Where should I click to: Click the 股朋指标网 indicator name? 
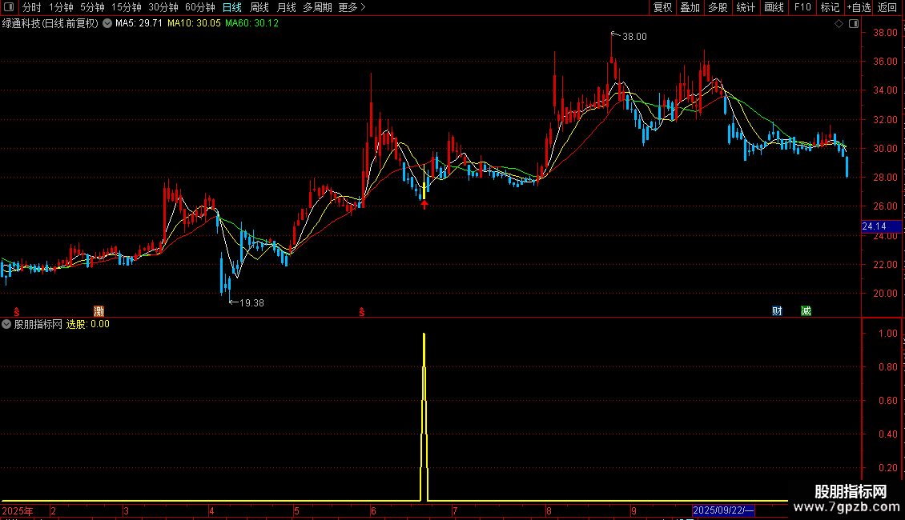pos(38,324)
